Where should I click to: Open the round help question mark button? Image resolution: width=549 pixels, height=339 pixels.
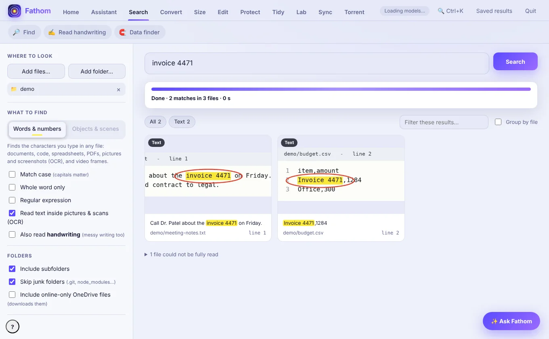[x=13, y=326]
